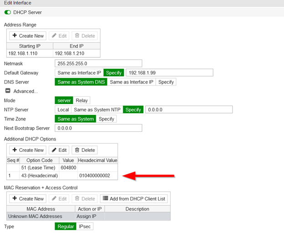Click Edit under Additional DHCP Options

59,150
